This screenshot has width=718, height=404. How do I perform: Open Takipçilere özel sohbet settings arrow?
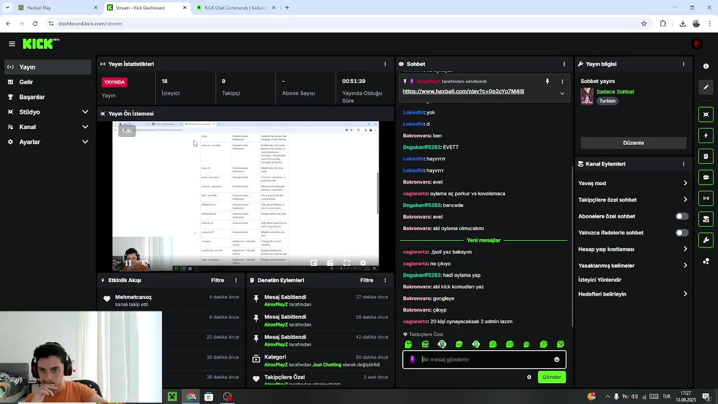click(685, 200)
